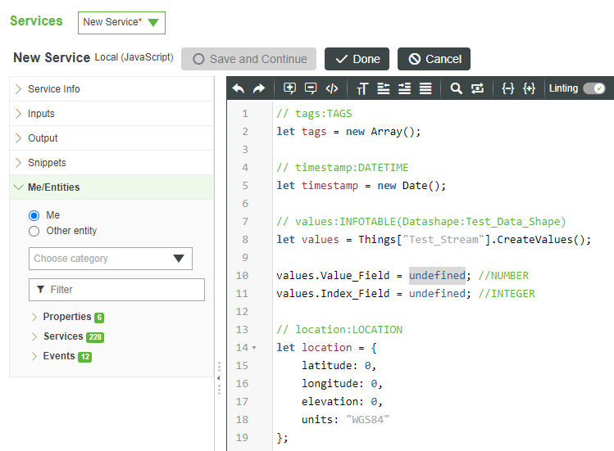Screen dimensions: 614x451
Task: Click the code tag icon
Action: pos(332,88)
